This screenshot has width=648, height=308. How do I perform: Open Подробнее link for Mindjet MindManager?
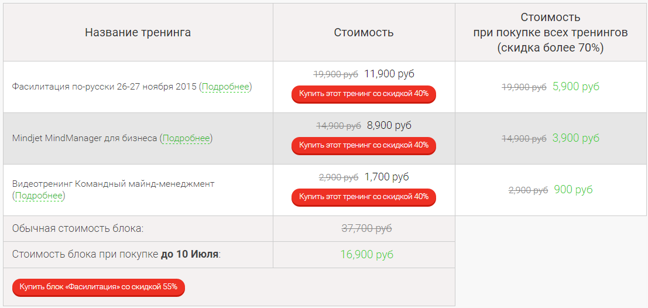pos(186,138)
